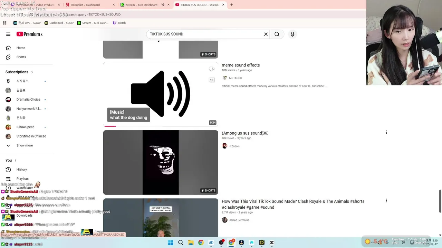The width and height of the screenshot is (442, 248).
Task: Clear the search query with X
Action: coord(266,34)
